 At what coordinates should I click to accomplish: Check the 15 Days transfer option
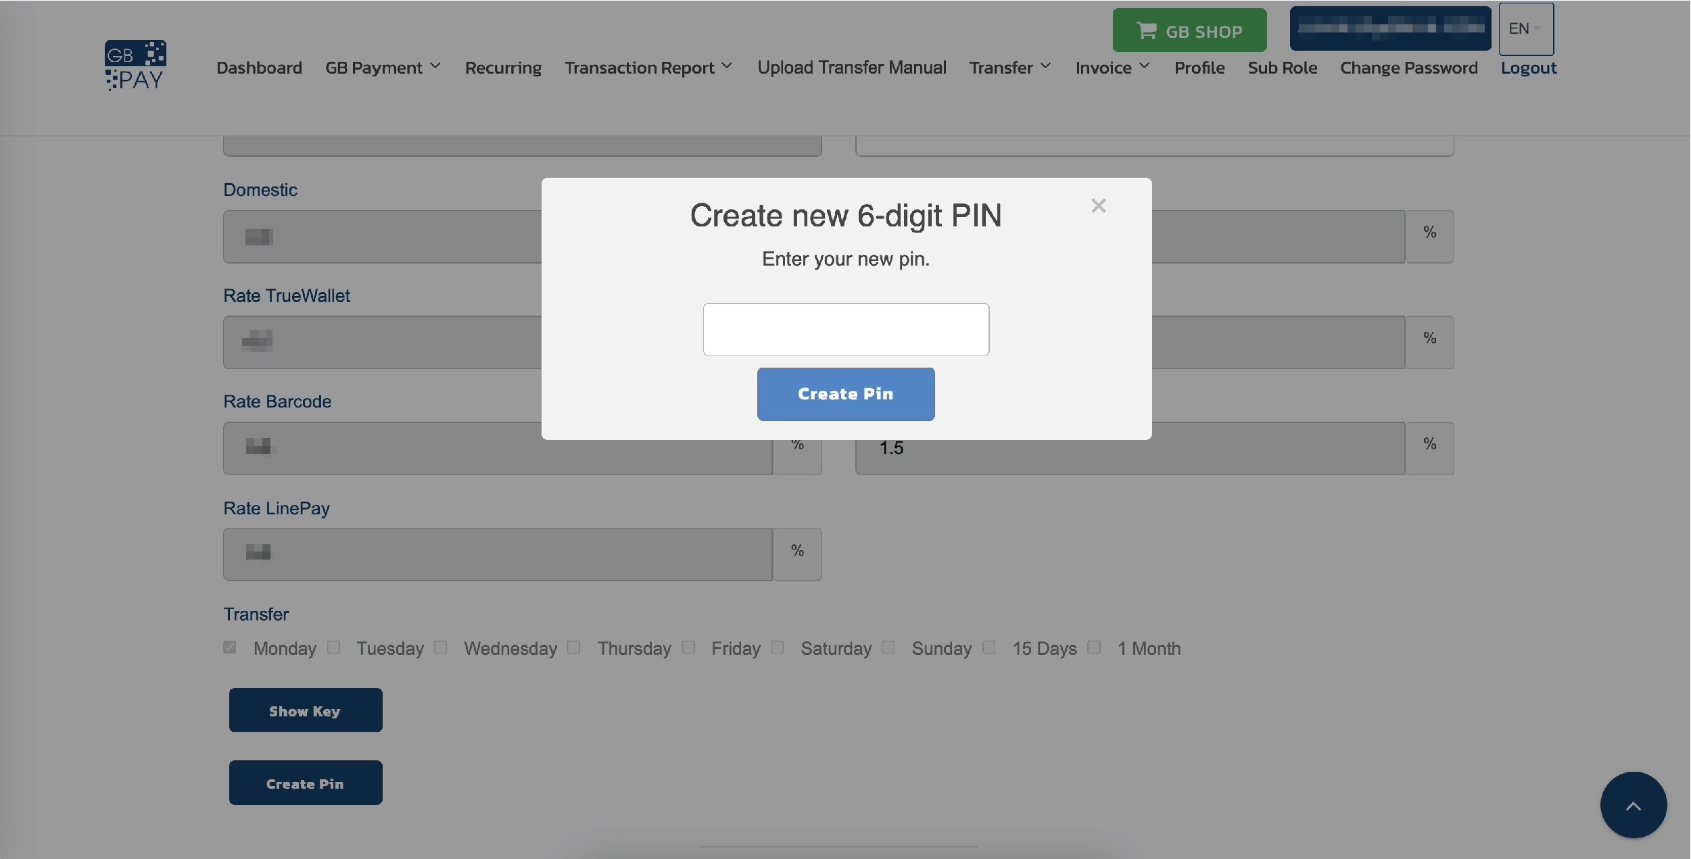[990, 647]
